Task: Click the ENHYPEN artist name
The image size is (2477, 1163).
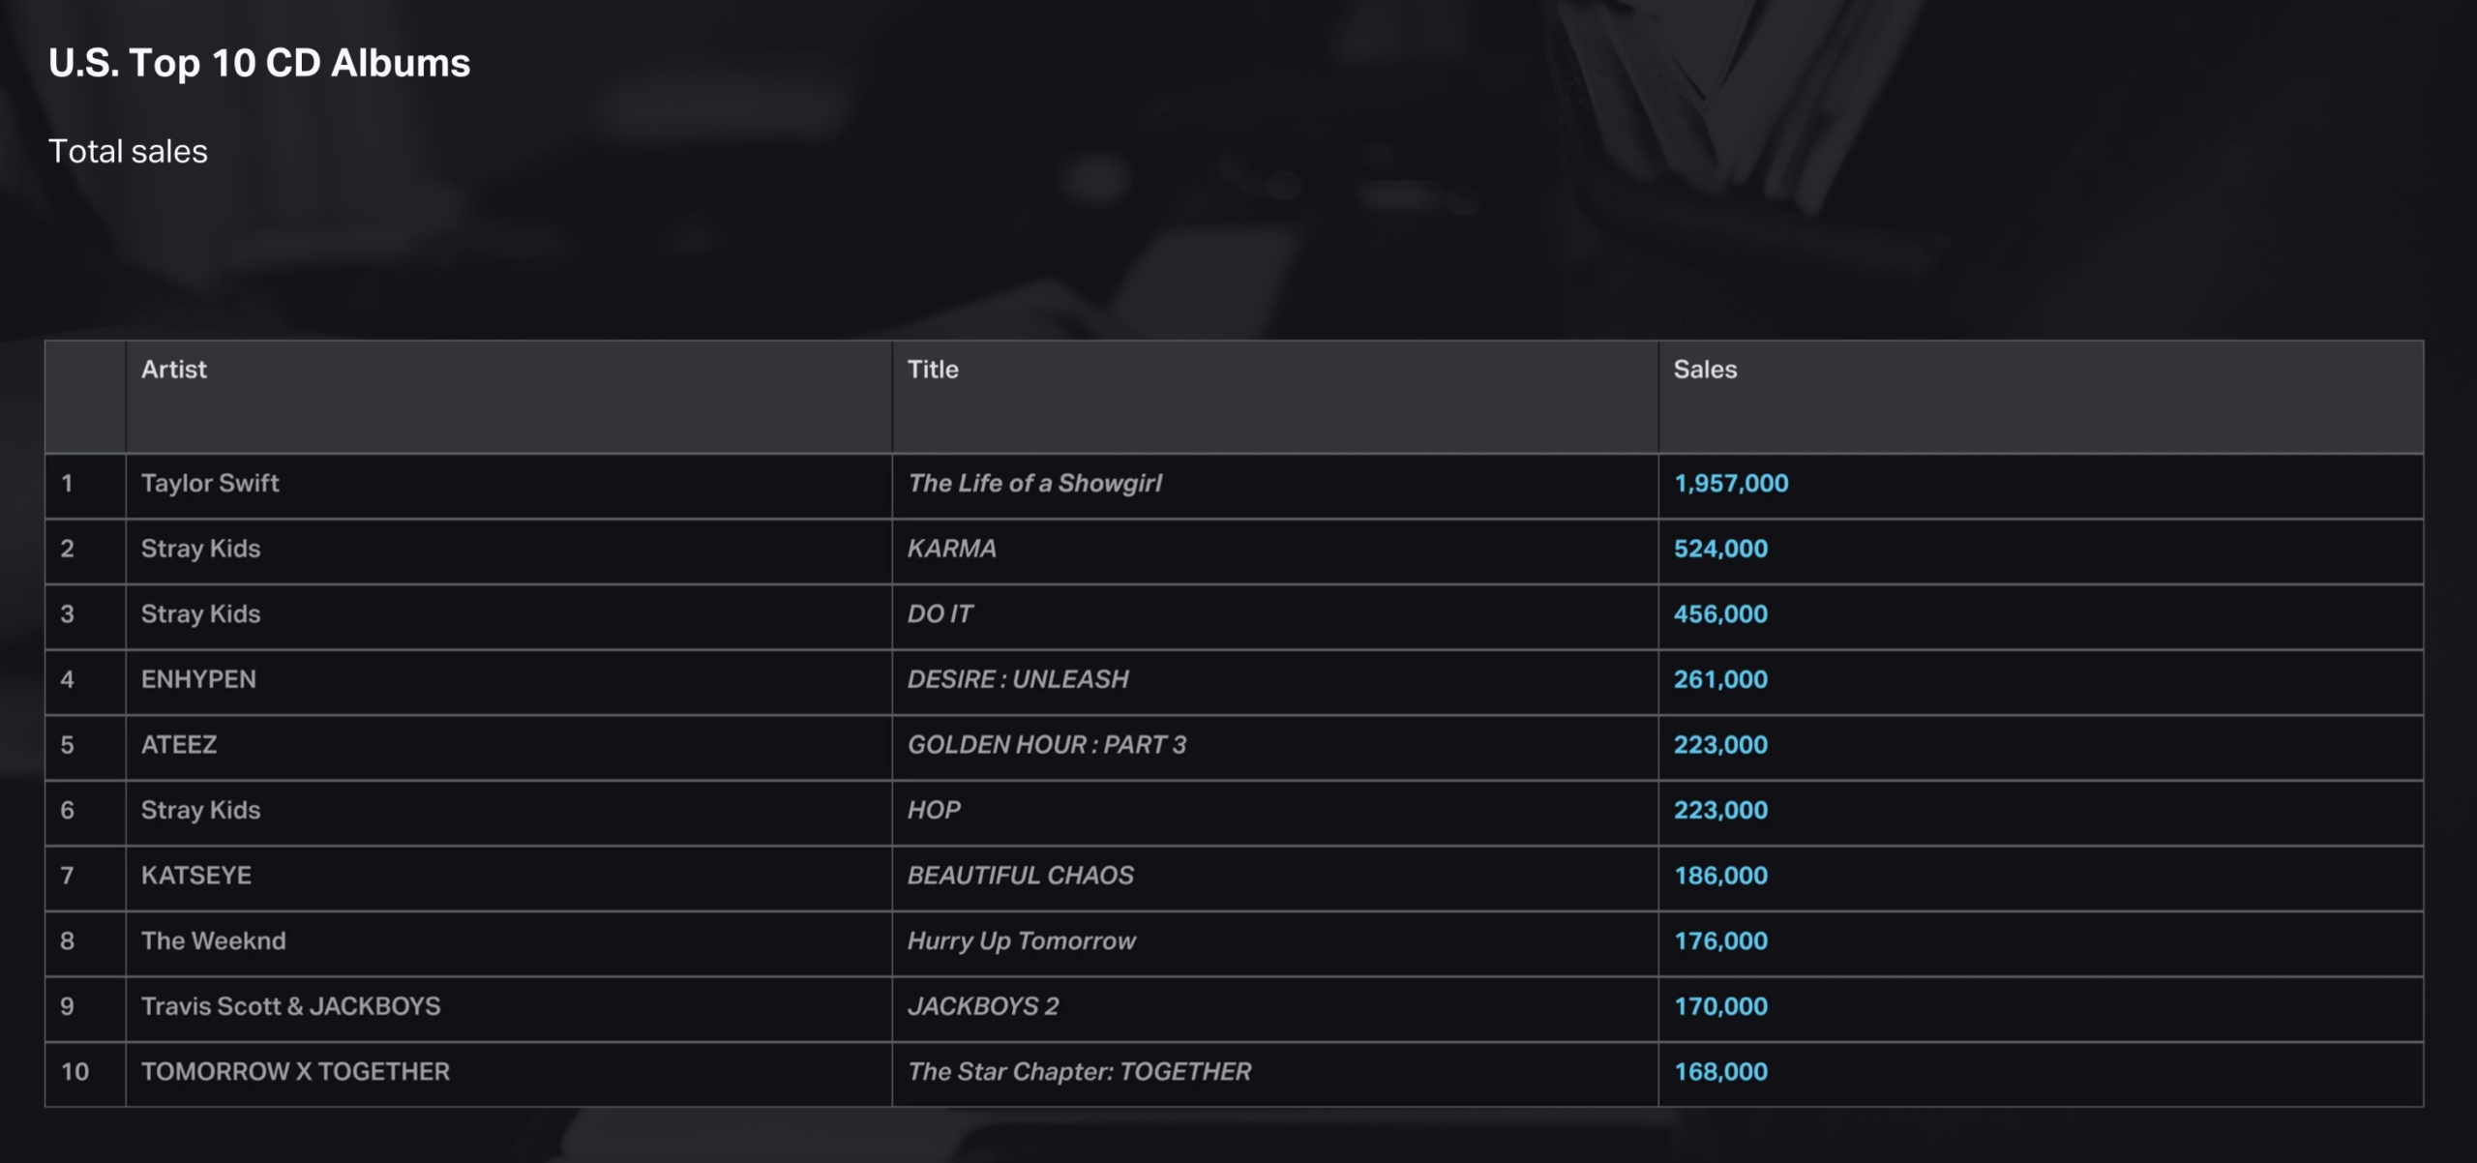Action: [198, 679]
